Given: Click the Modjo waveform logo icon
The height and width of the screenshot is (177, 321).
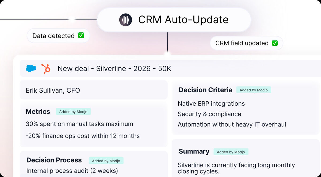Looking at the screenshot, I should (125, 20).
